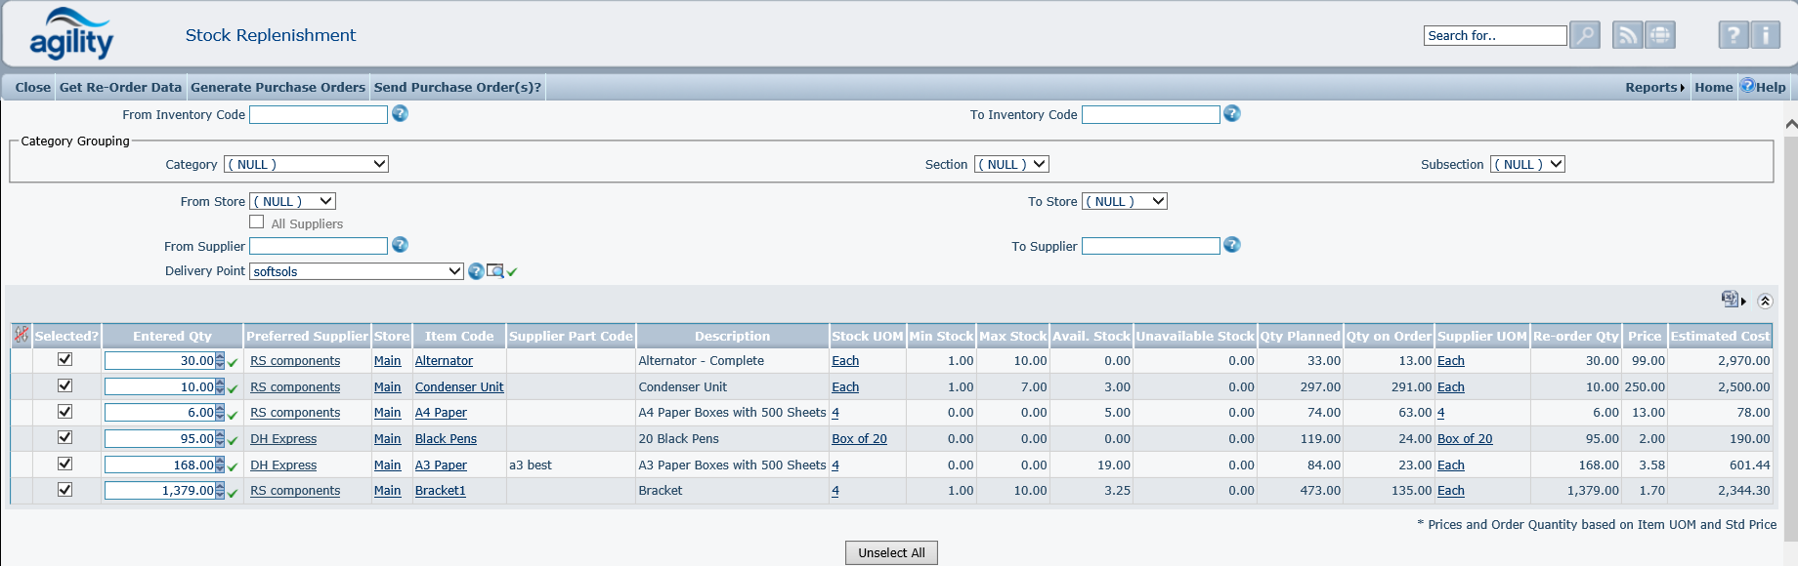Deselect the Black Pens row checkbox
This screenshot has height=566, width=1798.
click(x=65, y=438)
